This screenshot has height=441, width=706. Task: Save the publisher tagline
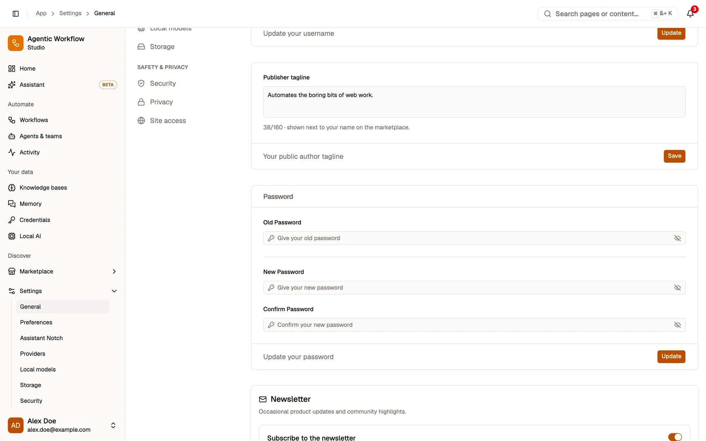pos(674,156)
